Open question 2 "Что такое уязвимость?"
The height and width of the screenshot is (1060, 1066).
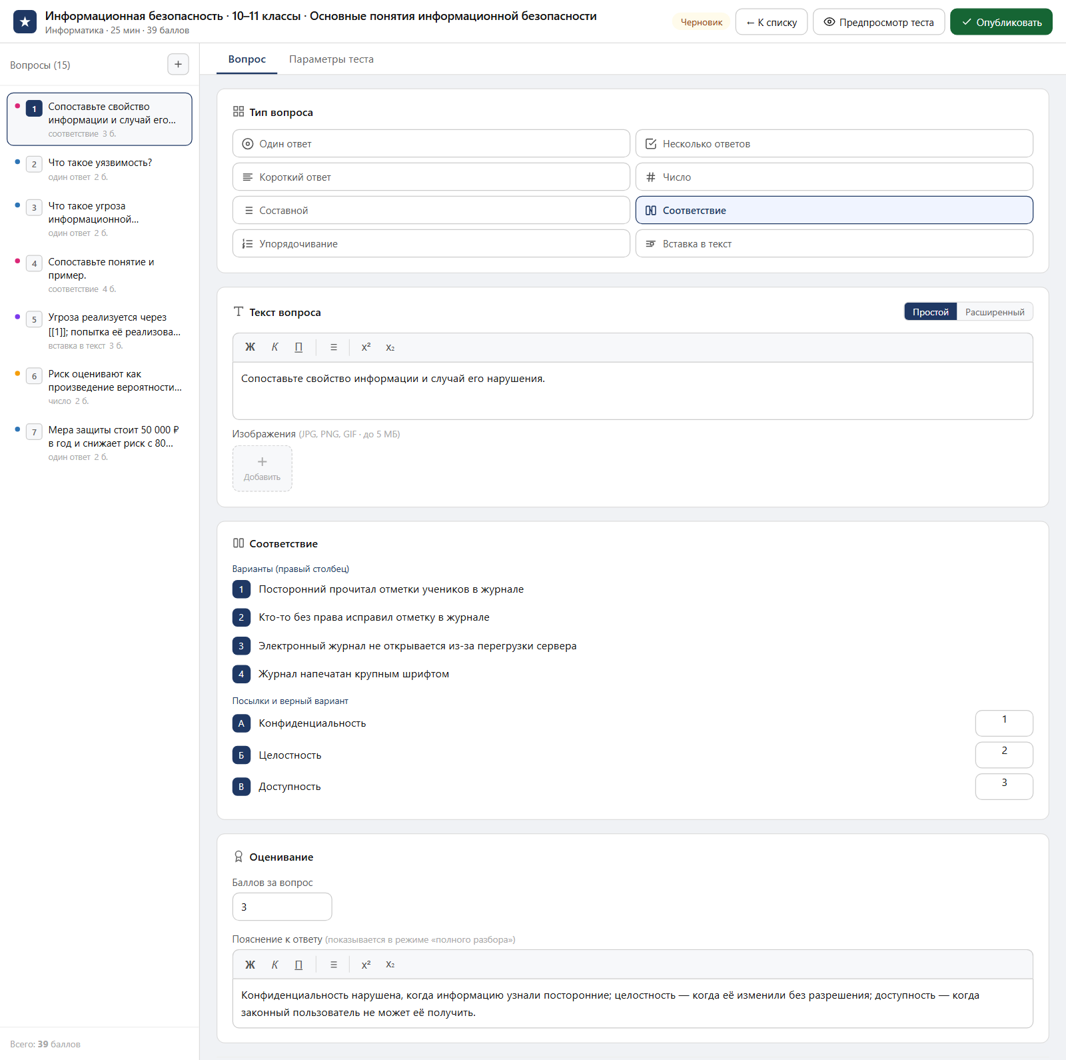100,169
